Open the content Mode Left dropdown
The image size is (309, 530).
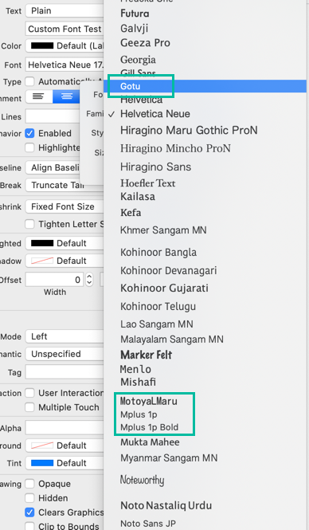point(65,336)
